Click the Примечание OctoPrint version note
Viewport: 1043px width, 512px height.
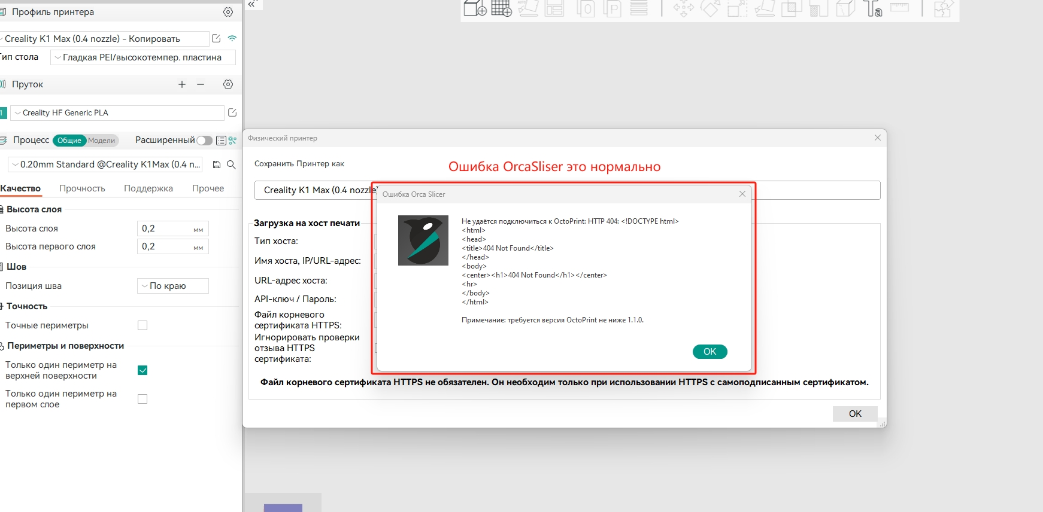[553, 320]
